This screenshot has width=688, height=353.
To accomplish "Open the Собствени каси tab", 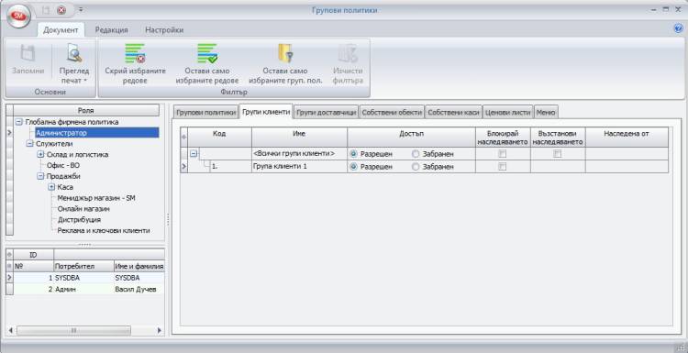I will (454, 113).
